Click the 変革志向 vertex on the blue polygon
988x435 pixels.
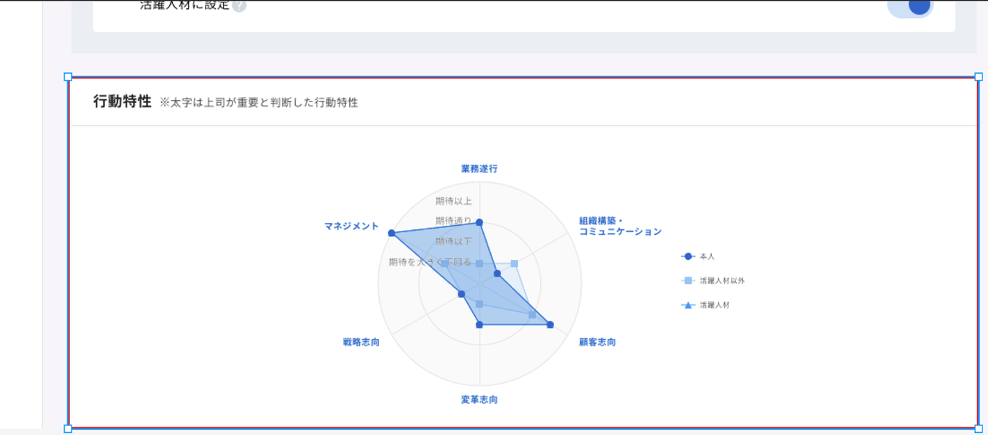(478, 324)
